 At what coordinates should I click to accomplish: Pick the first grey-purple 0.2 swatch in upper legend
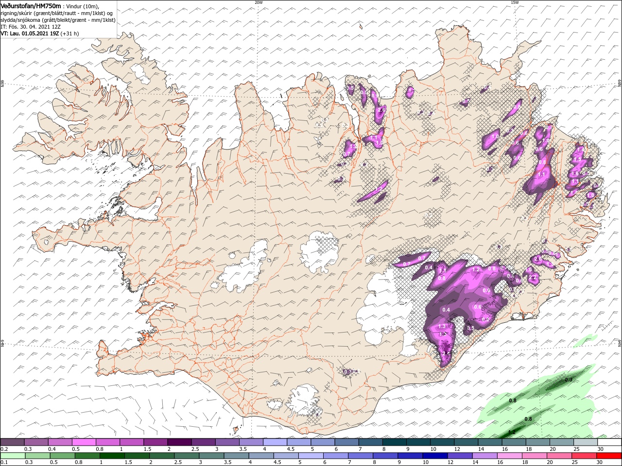13,442
